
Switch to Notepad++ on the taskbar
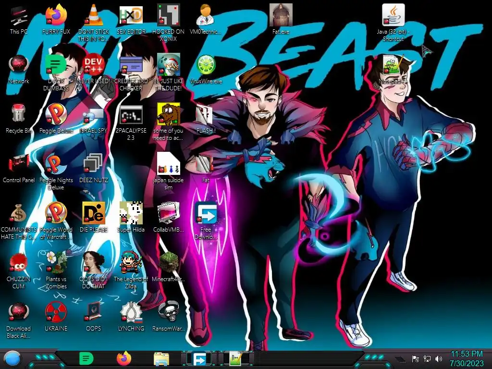point(236,359)
